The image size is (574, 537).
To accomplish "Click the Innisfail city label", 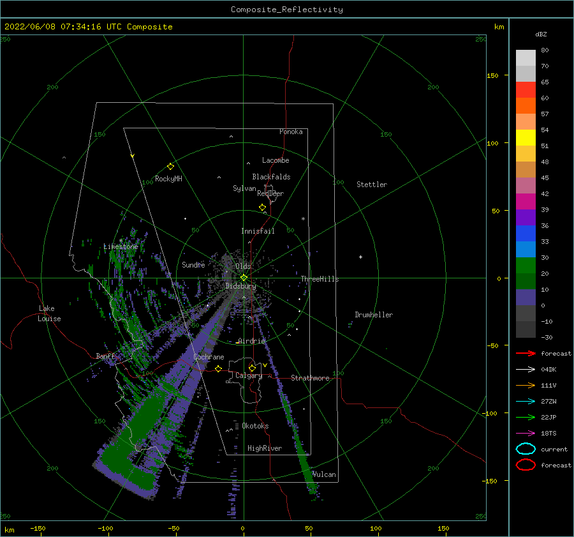I will click(258, 231).
